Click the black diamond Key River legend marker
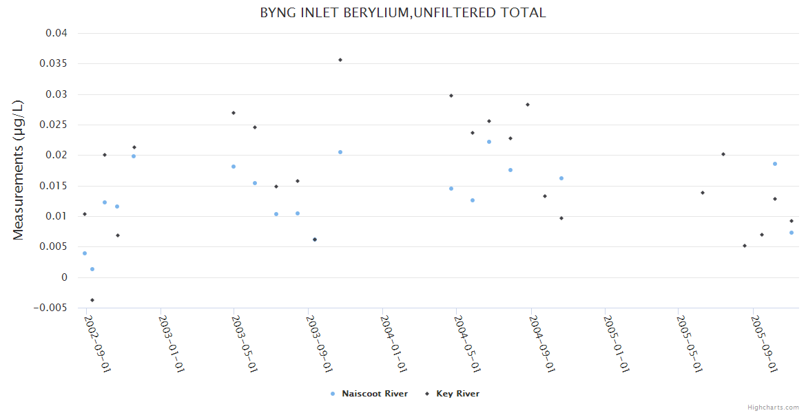The width and height of the screenshot is (806, 413). 427,394
